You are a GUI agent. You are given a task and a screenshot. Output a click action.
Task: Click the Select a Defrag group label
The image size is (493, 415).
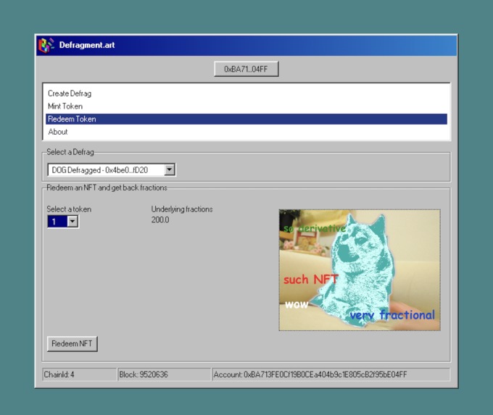click(70, 152)
